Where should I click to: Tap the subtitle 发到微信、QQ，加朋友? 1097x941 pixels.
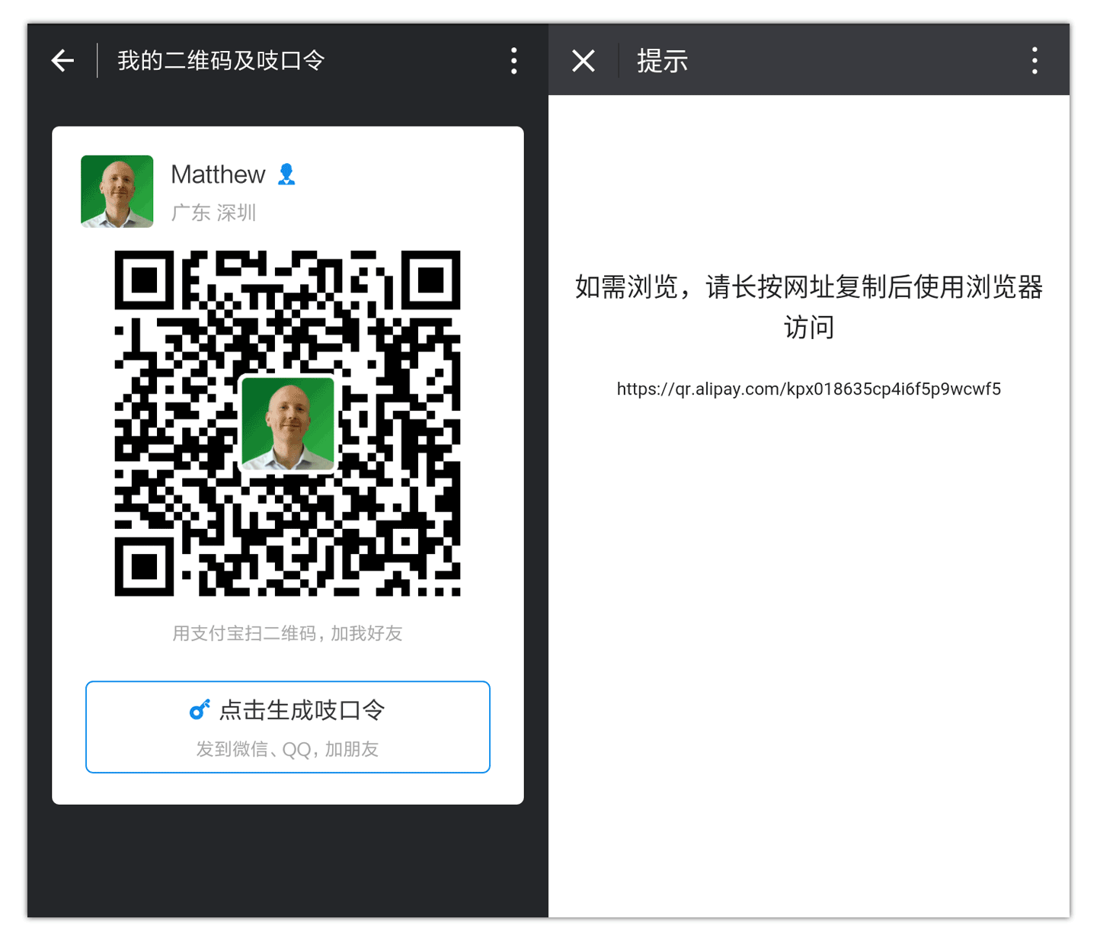(287, 749)
